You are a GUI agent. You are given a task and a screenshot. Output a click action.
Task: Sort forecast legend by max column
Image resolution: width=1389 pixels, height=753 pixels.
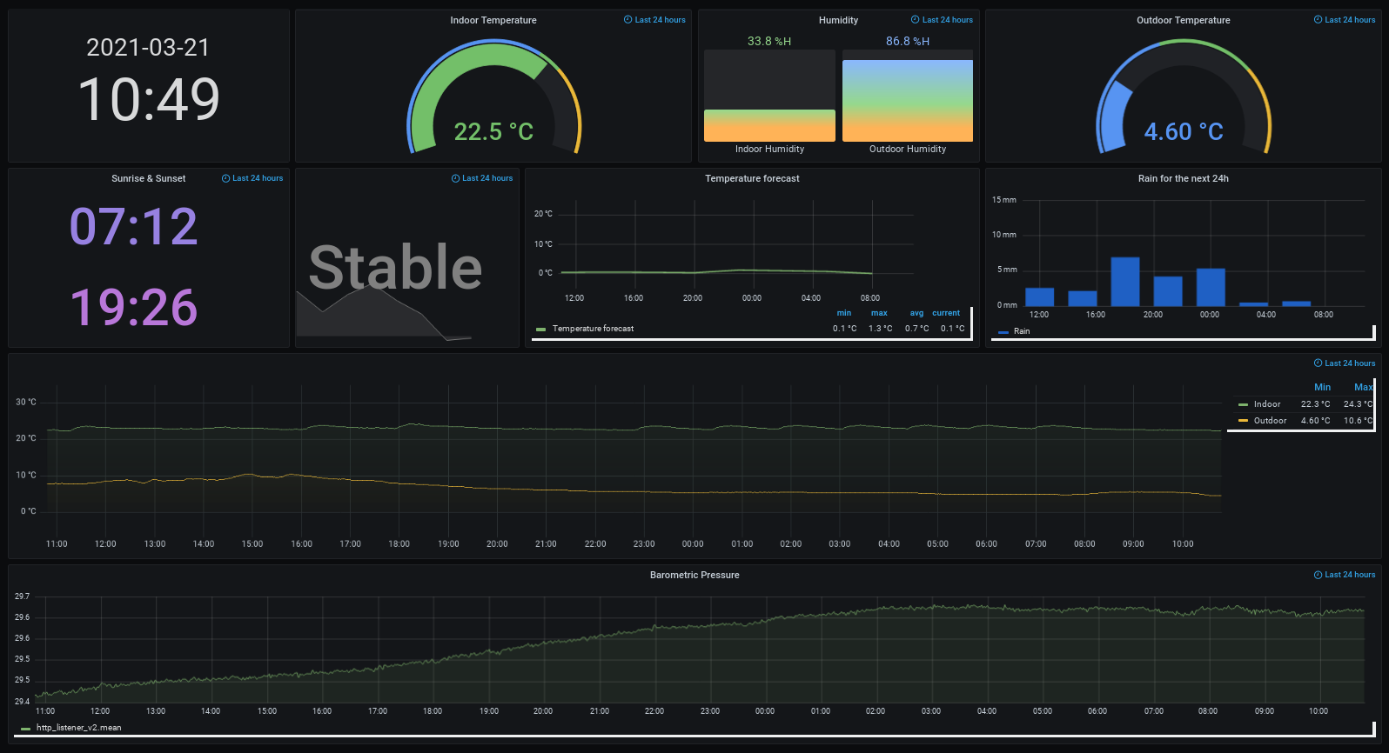[879, 313]
